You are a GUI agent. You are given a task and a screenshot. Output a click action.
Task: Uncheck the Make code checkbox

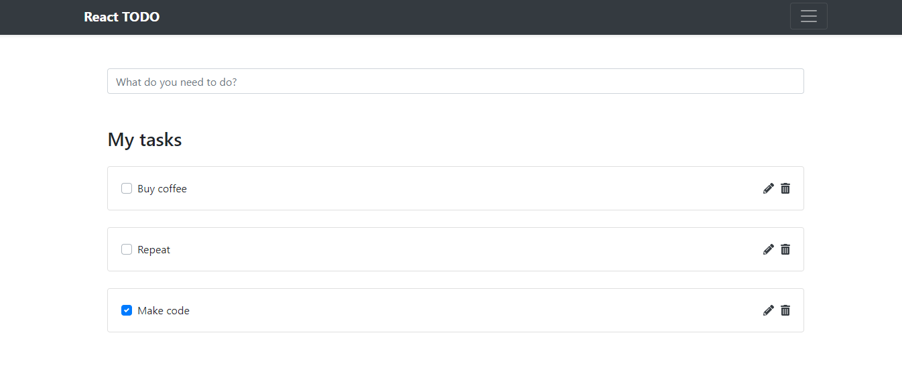click(127, 310)
